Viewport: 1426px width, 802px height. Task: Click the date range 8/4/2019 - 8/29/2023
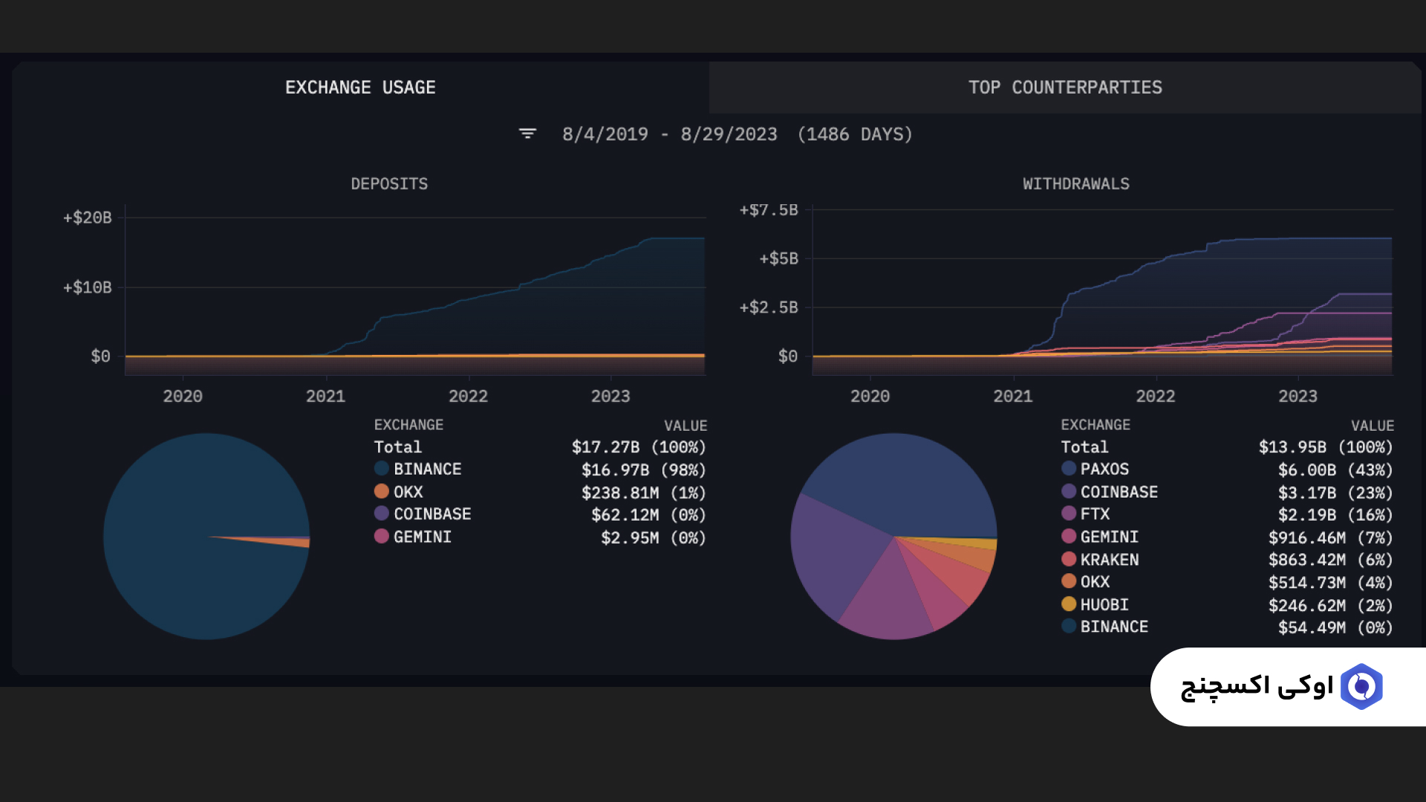(669, 134)
